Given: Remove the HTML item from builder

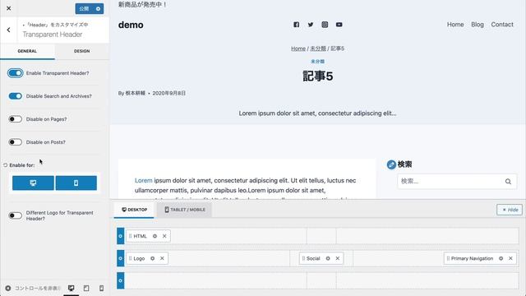Looking at the screenshot, I should pyautogui.click(x=164, y=236).
